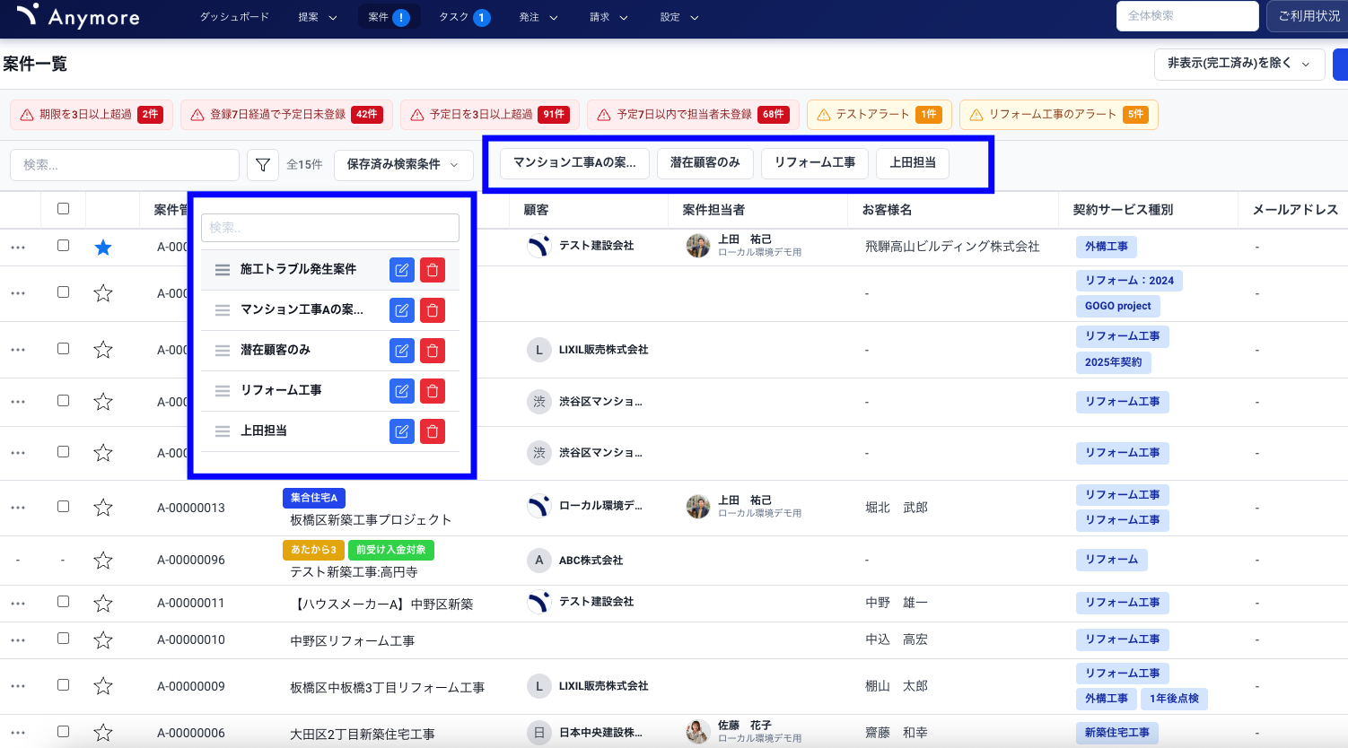The image size is (1348, 748).
Task: Go to ダッシュボード from the top menu
Action: (x=234, y=16)
